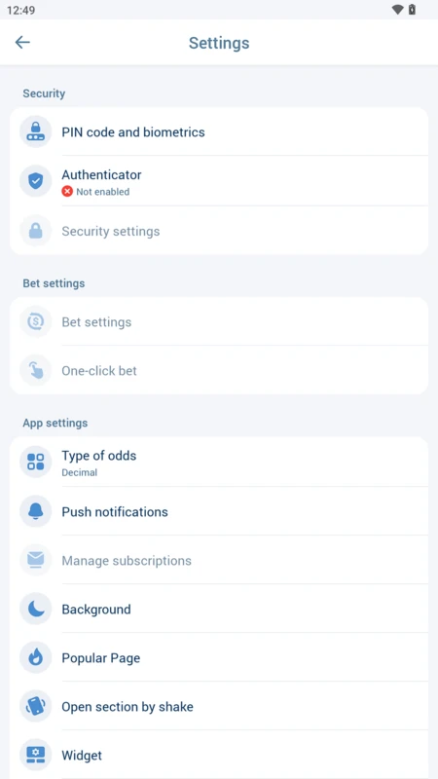Open the Popular Page setting
This screenshot has width=438, height=779.
click(219, 657)
